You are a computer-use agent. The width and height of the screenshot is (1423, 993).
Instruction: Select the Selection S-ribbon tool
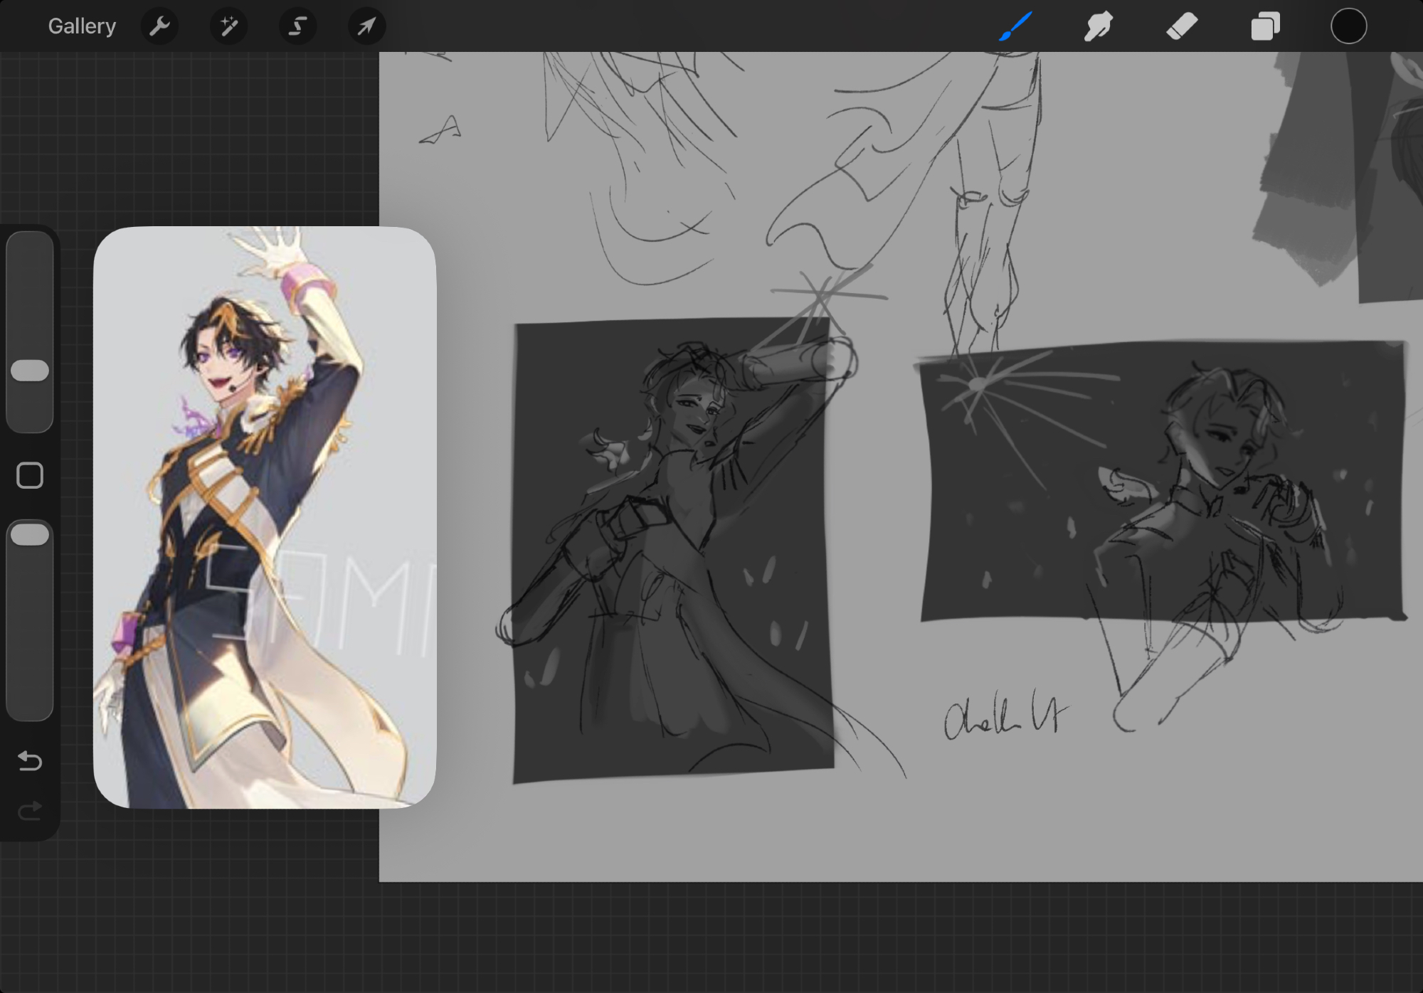[297, 26]
